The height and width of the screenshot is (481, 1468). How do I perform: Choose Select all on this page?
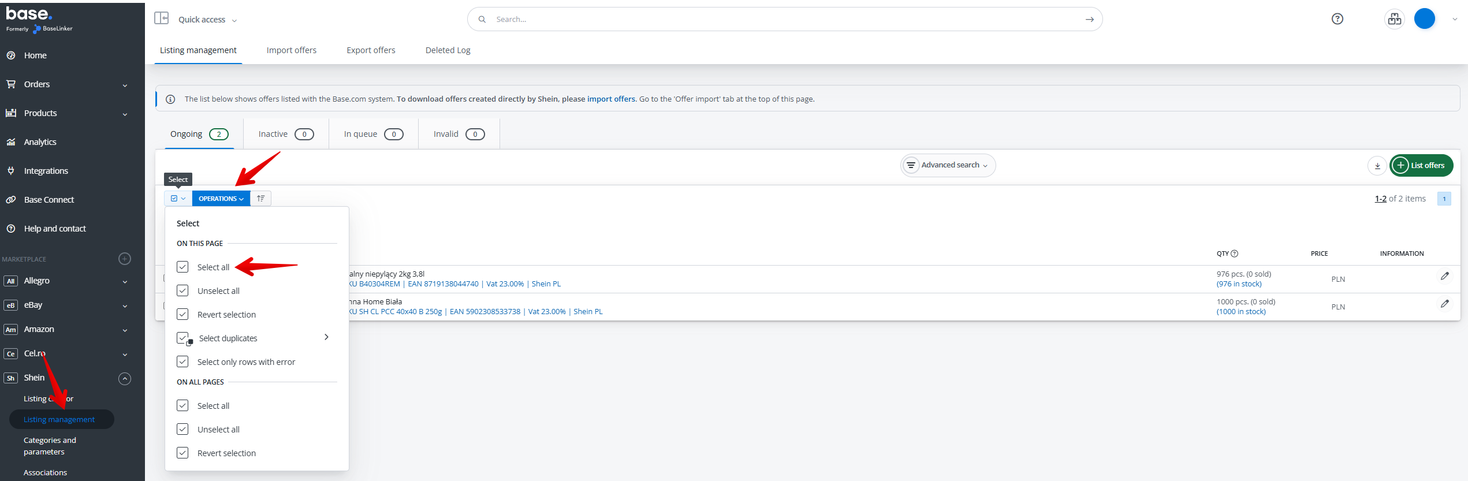213,267
